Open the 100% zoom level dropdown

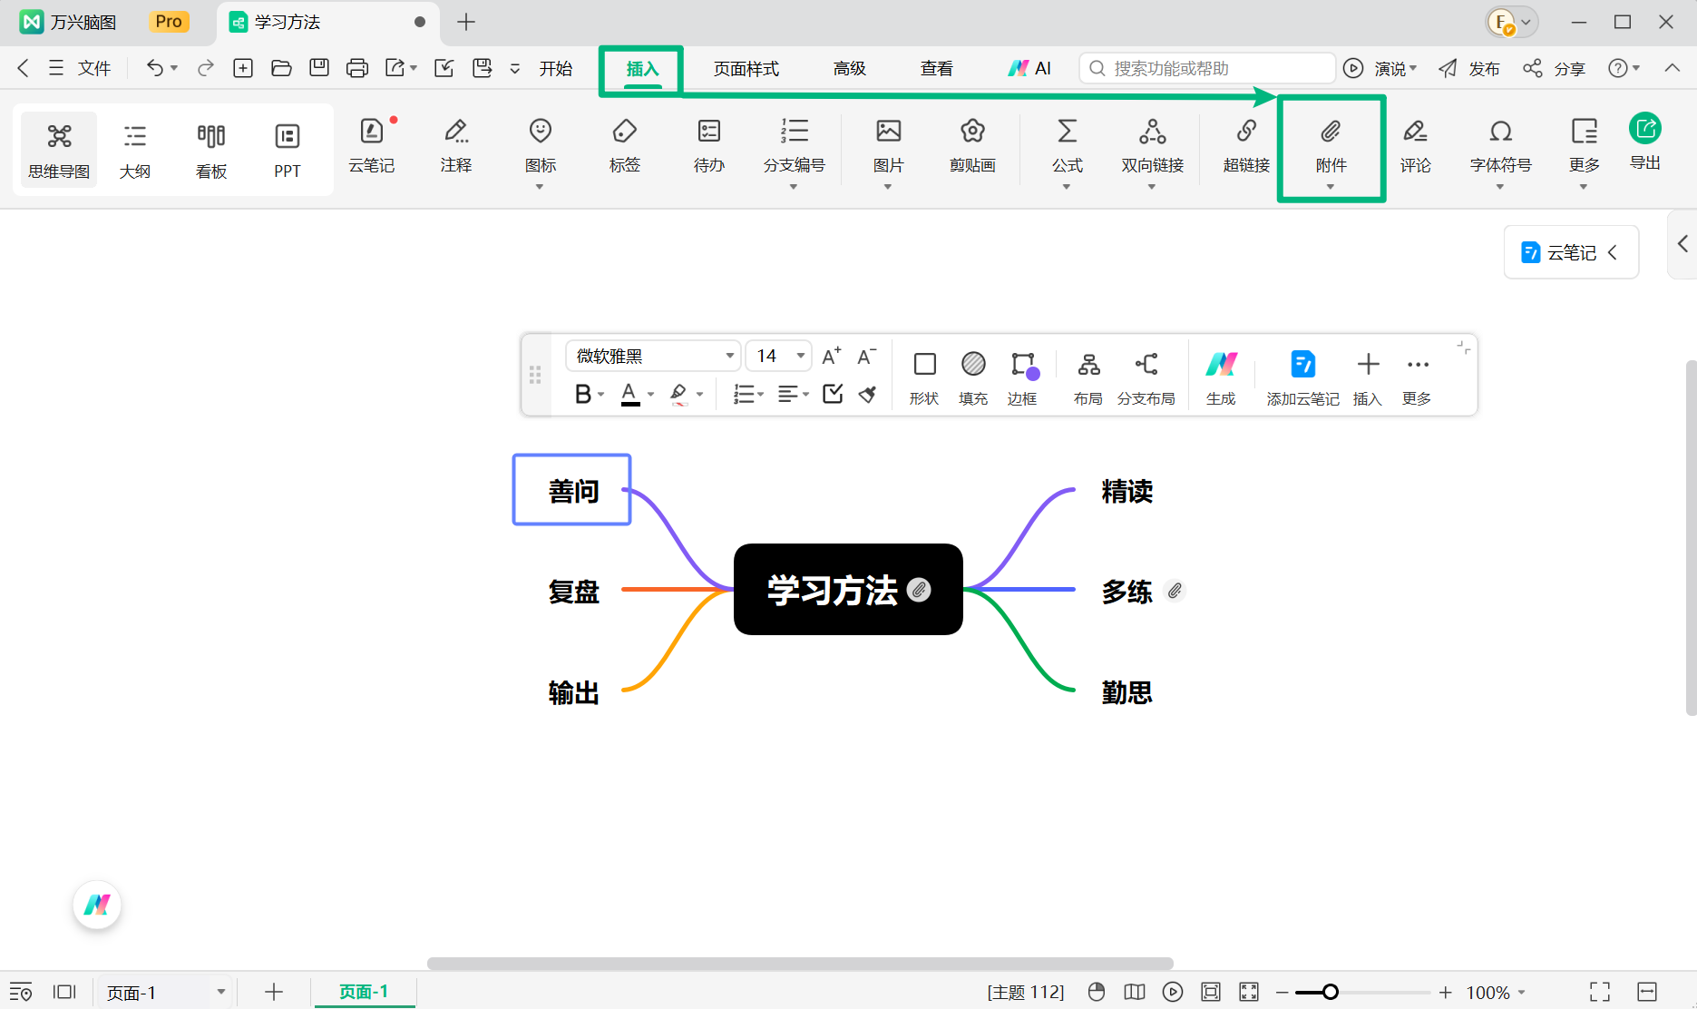[x=1497, y=992]
